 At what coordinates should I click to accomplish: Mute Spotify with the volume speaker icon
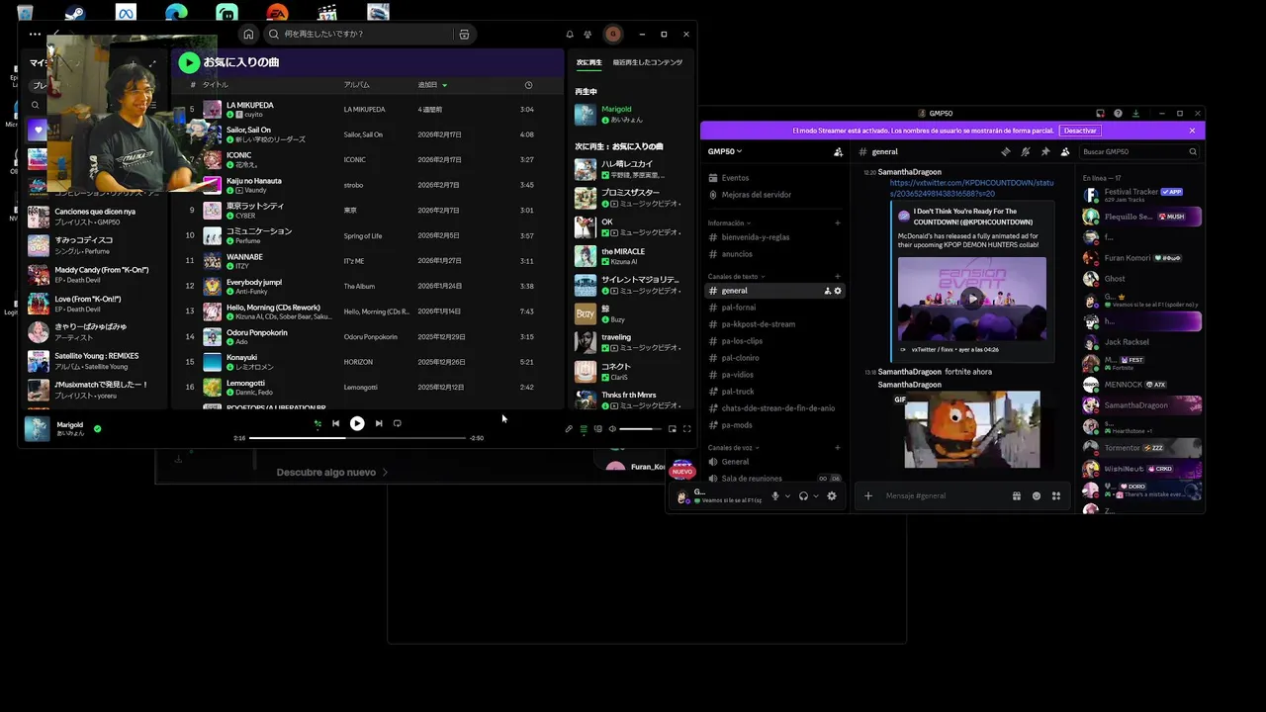[612, 429]
